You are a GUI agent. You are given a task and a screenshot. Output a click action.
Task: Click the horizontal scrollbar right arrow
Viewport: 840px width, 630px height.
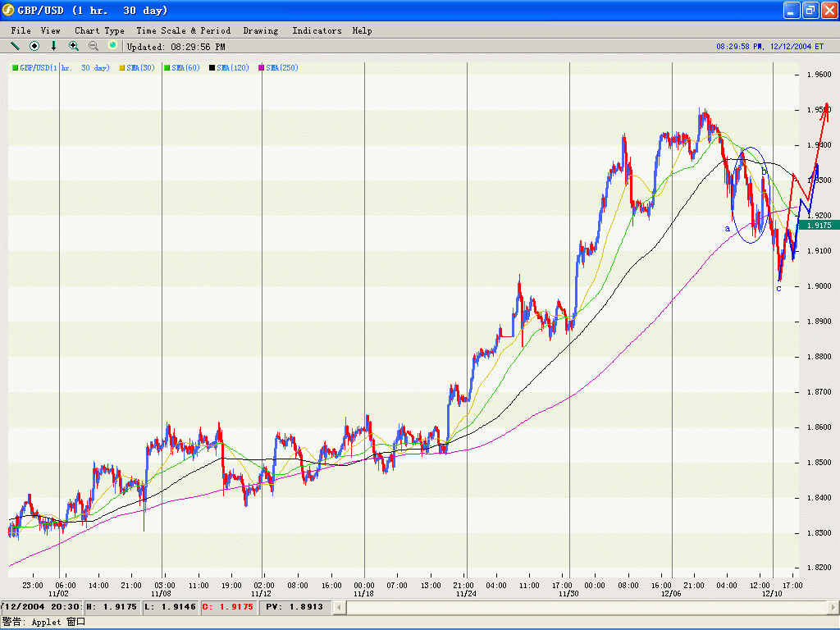pyautogui.click(x=832, y=607)
